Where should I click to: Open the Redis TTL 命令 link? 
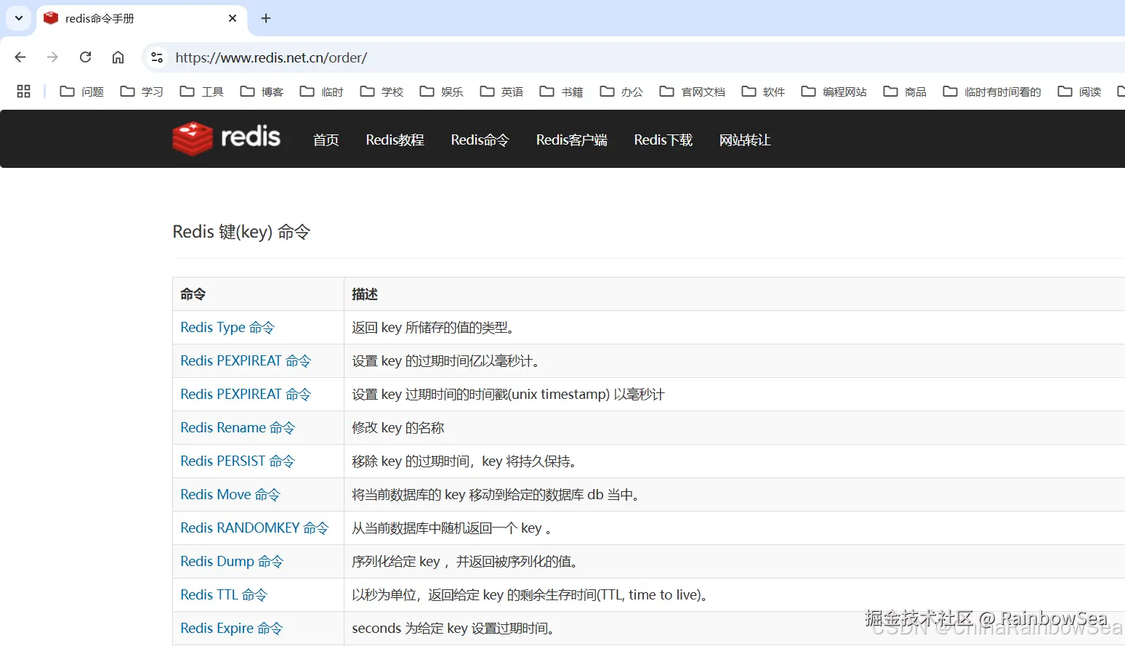(x=224, y=595)
